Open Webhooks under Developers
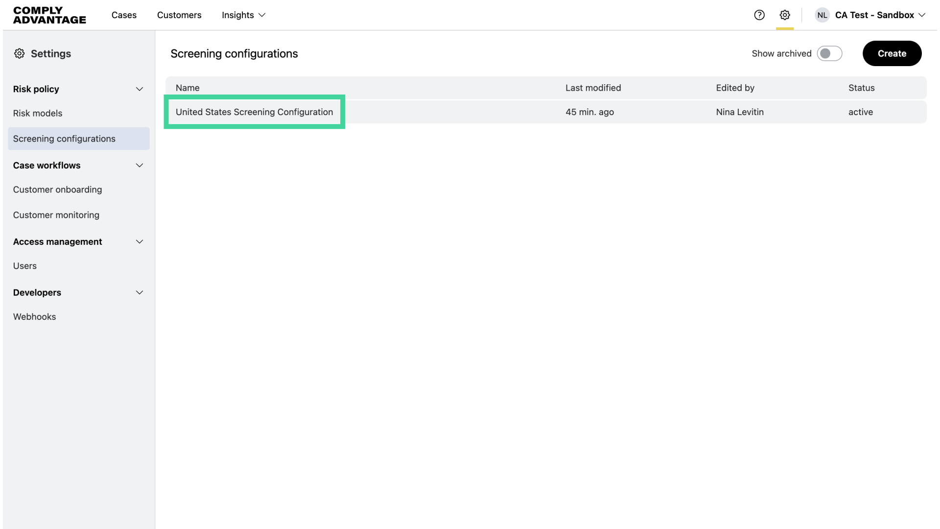Viewport: 940px width, 529px height. [x=34, y=316]
